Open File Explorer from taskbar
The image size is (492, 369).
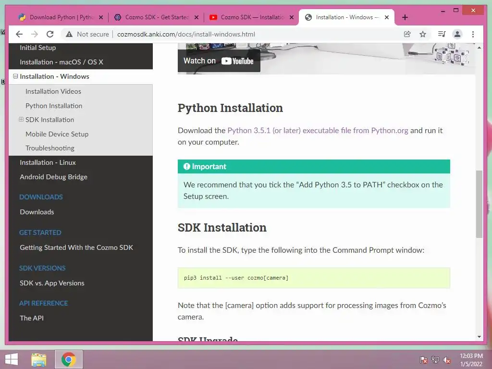(x=39, y=359)
